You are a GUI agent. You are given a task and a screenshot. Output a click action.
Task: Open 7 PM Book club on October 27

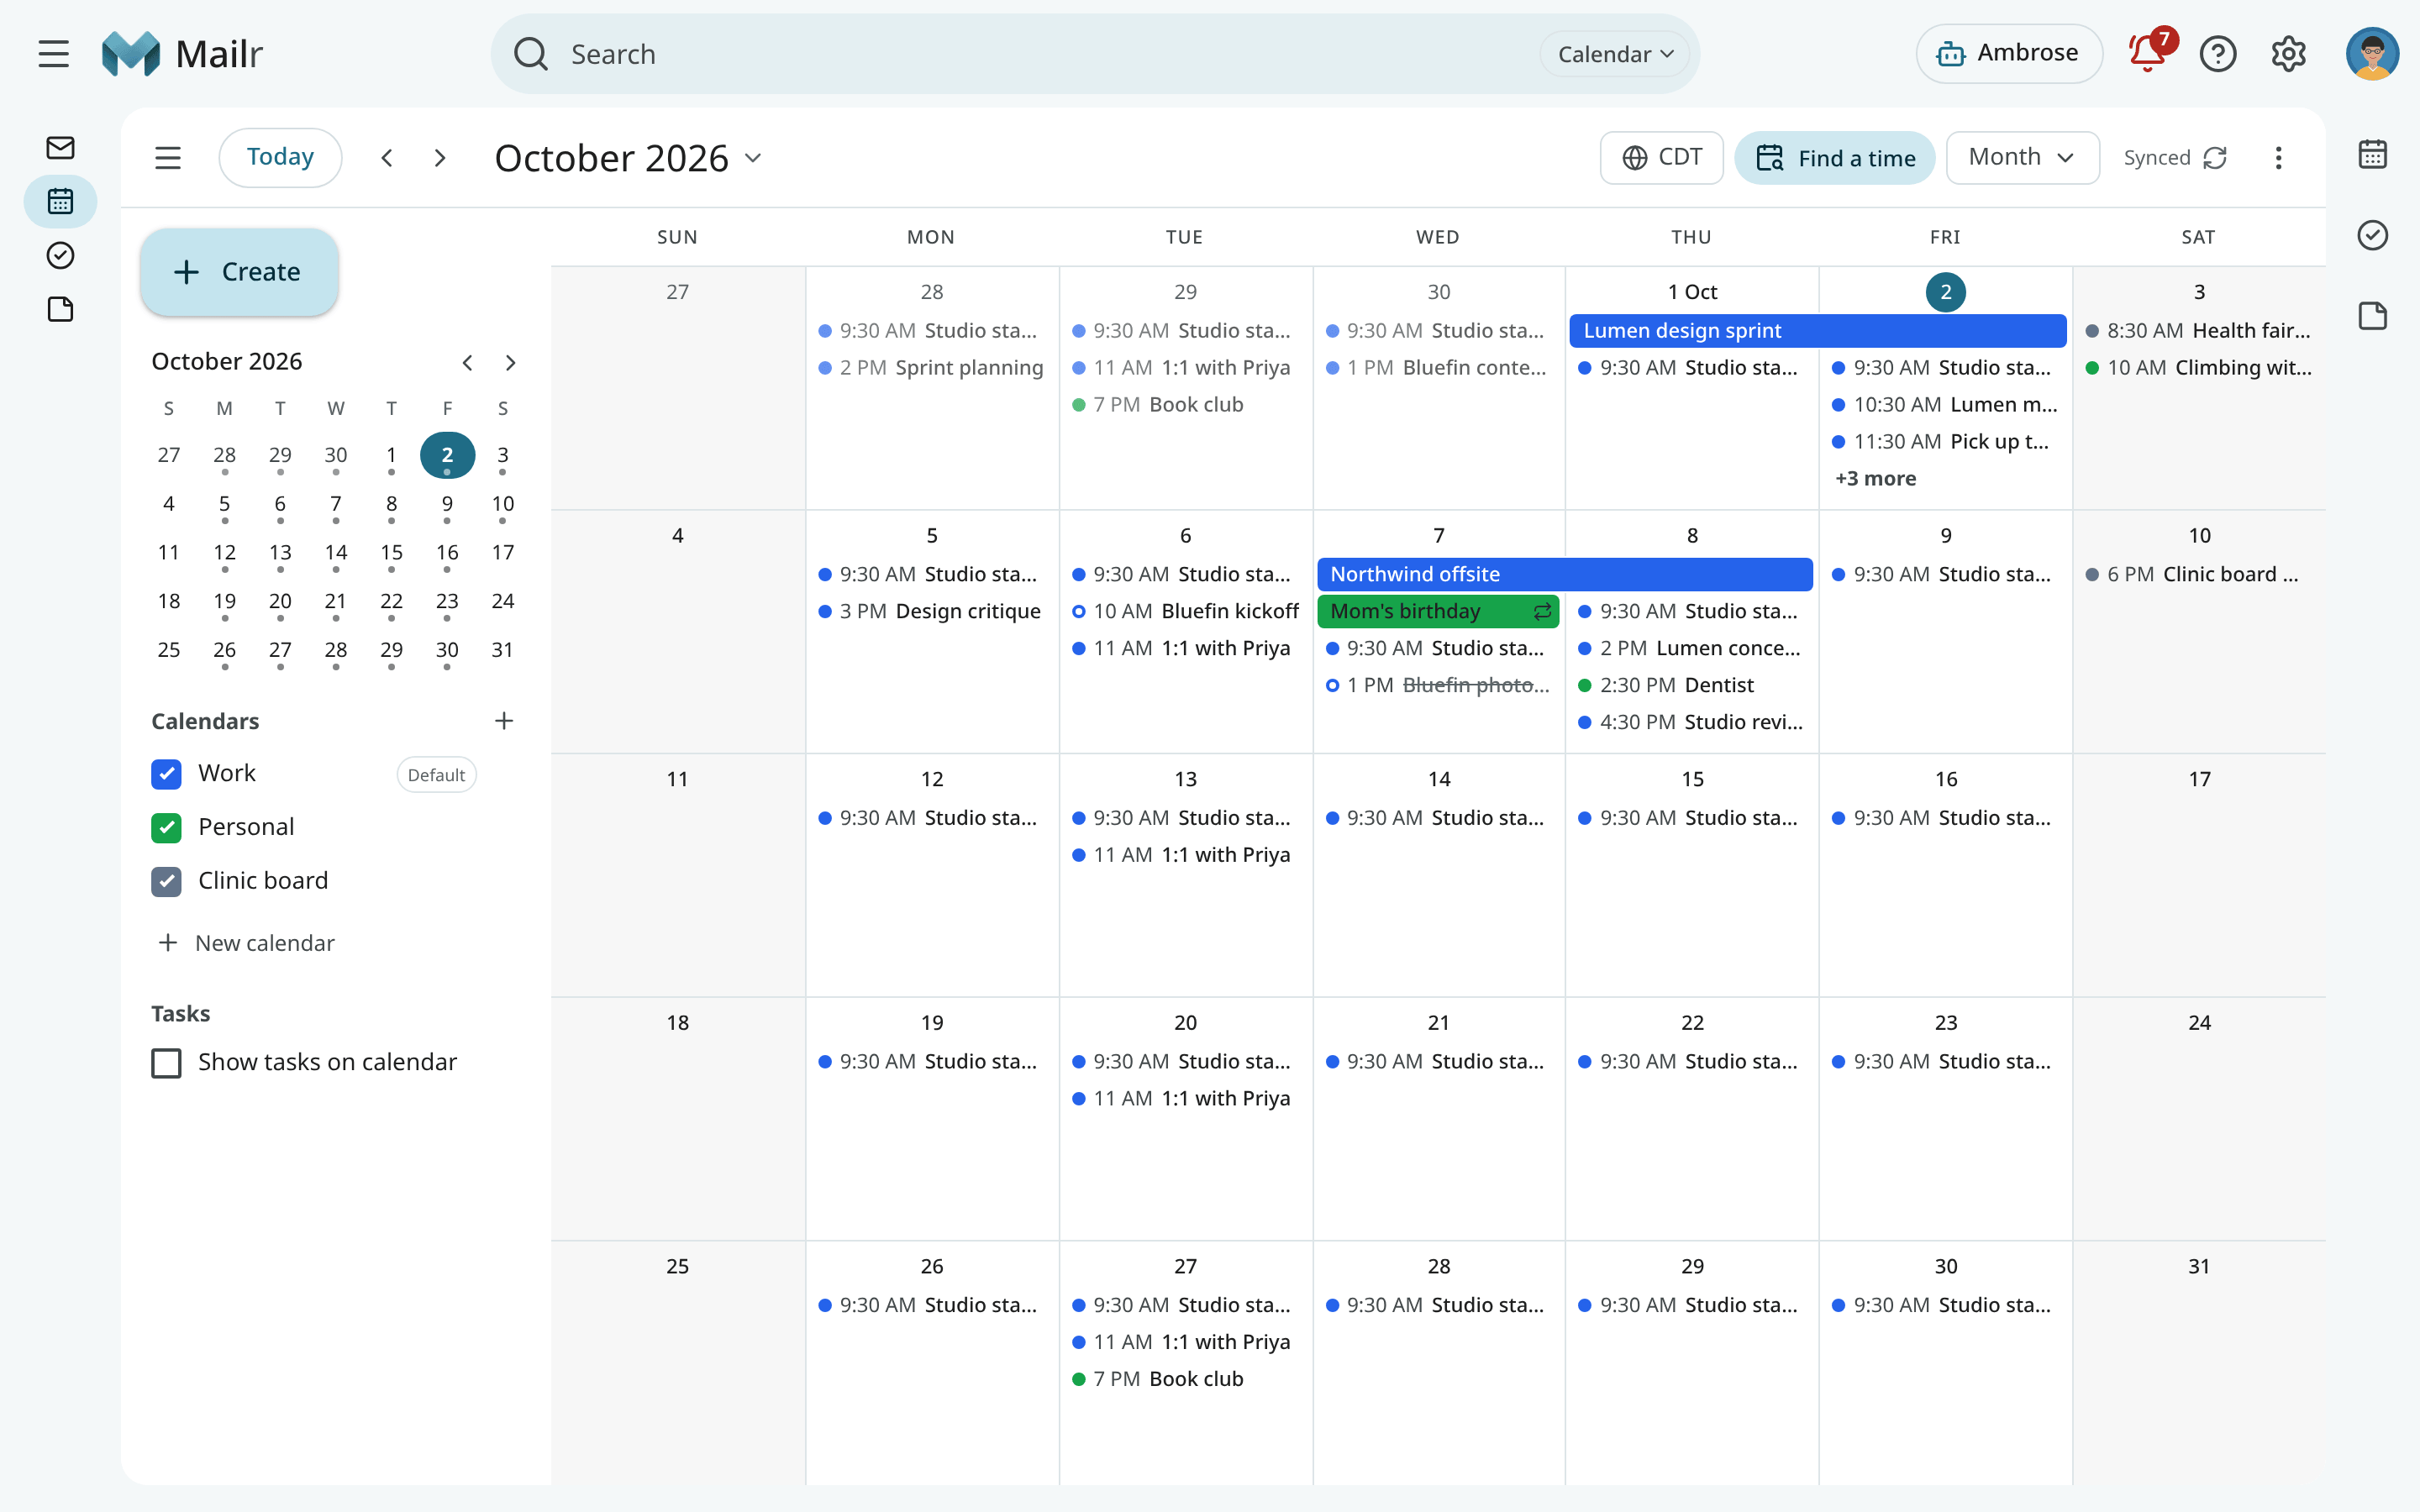[x=1185, y=1379]
